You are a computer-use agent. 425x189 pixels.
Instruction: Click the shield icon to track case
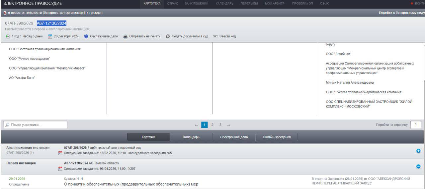[x=86, y=36]
